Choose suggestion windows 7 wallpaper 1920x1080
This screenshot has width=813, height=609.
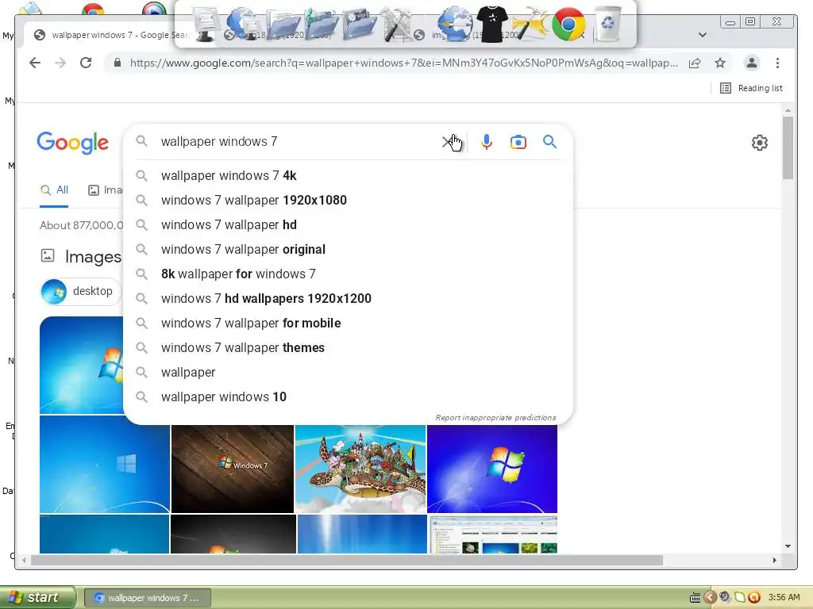(348, 200)
